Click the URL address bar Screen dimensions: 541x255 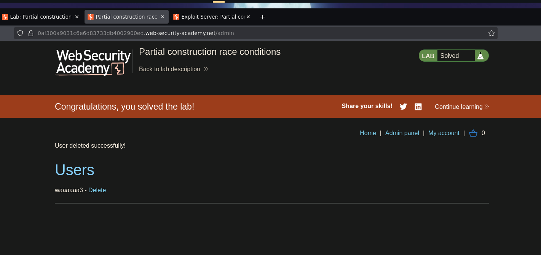(256, 33)
